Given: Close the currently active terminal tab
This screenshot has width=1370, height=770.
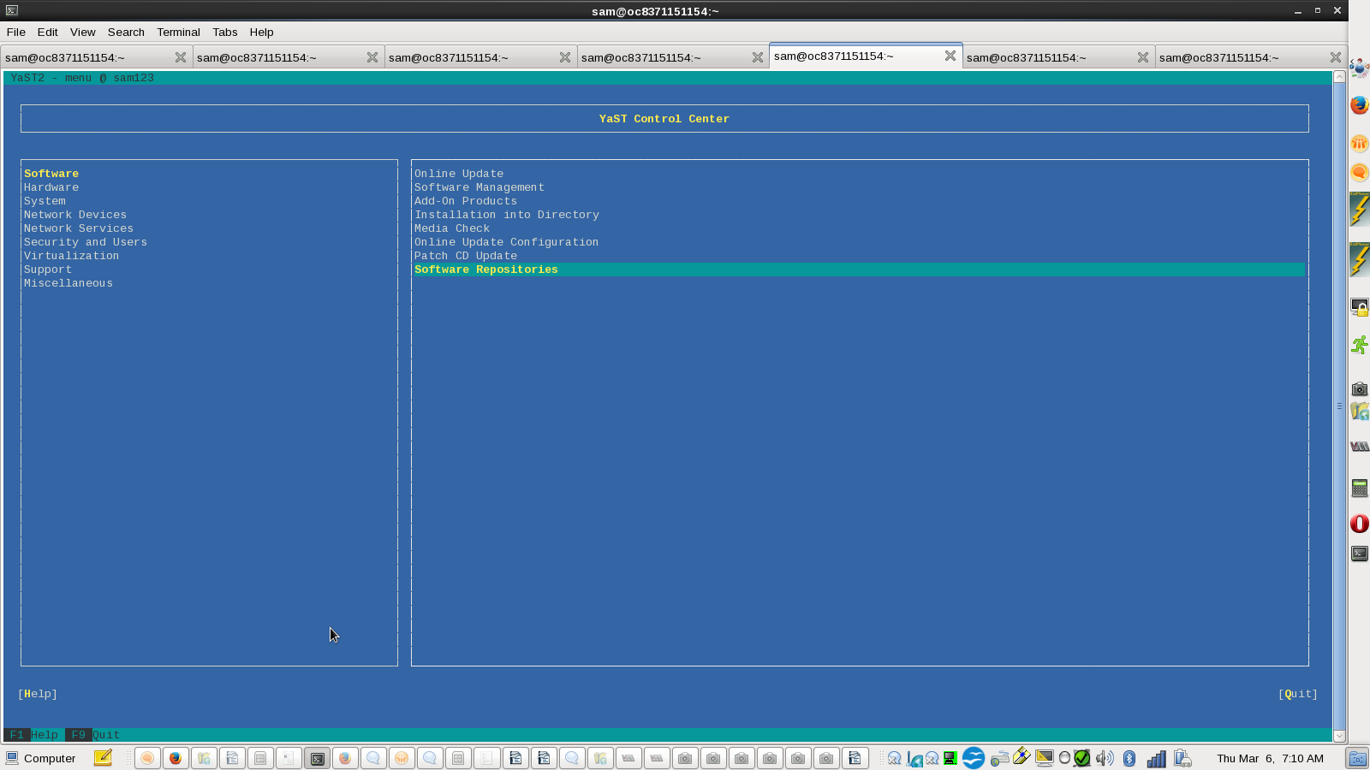Looking at the screenshot, I should tap(950, 56).
